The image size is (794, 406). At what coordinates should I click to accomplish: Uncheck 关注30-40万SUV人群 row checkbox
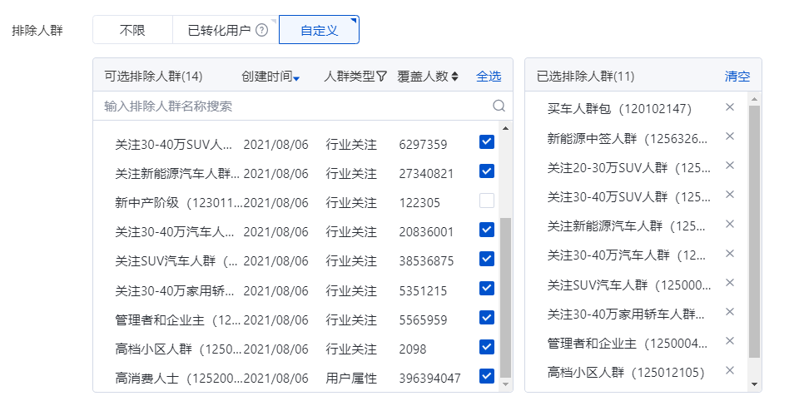click(487, 141)
